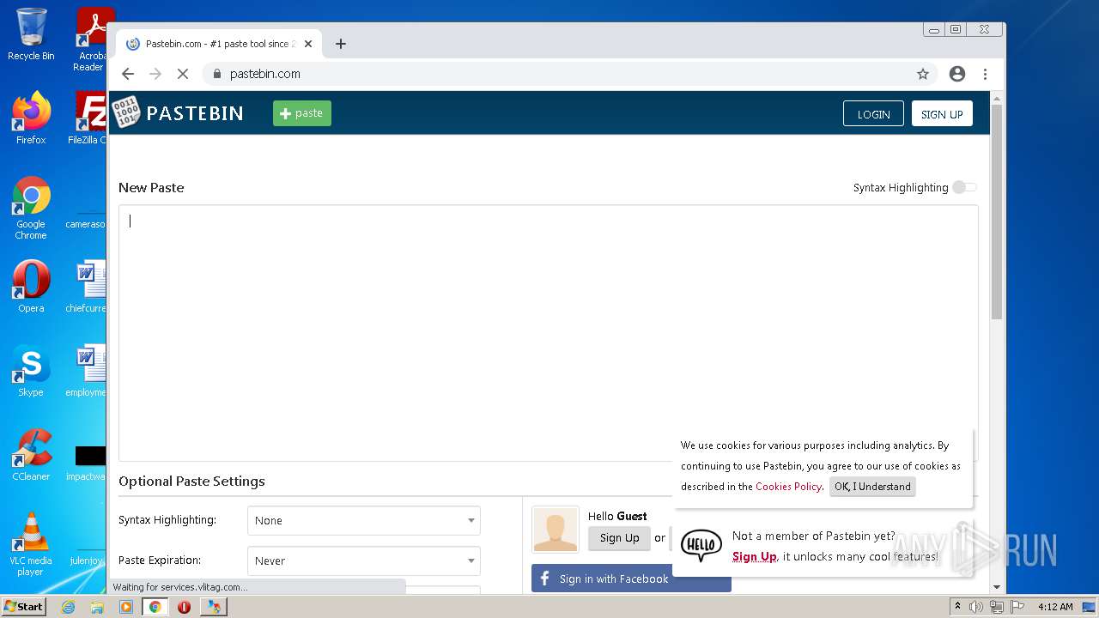The image size is (1099, 618).
Task: Open the Firefox desktop shortcut
Action: (31, 118)
